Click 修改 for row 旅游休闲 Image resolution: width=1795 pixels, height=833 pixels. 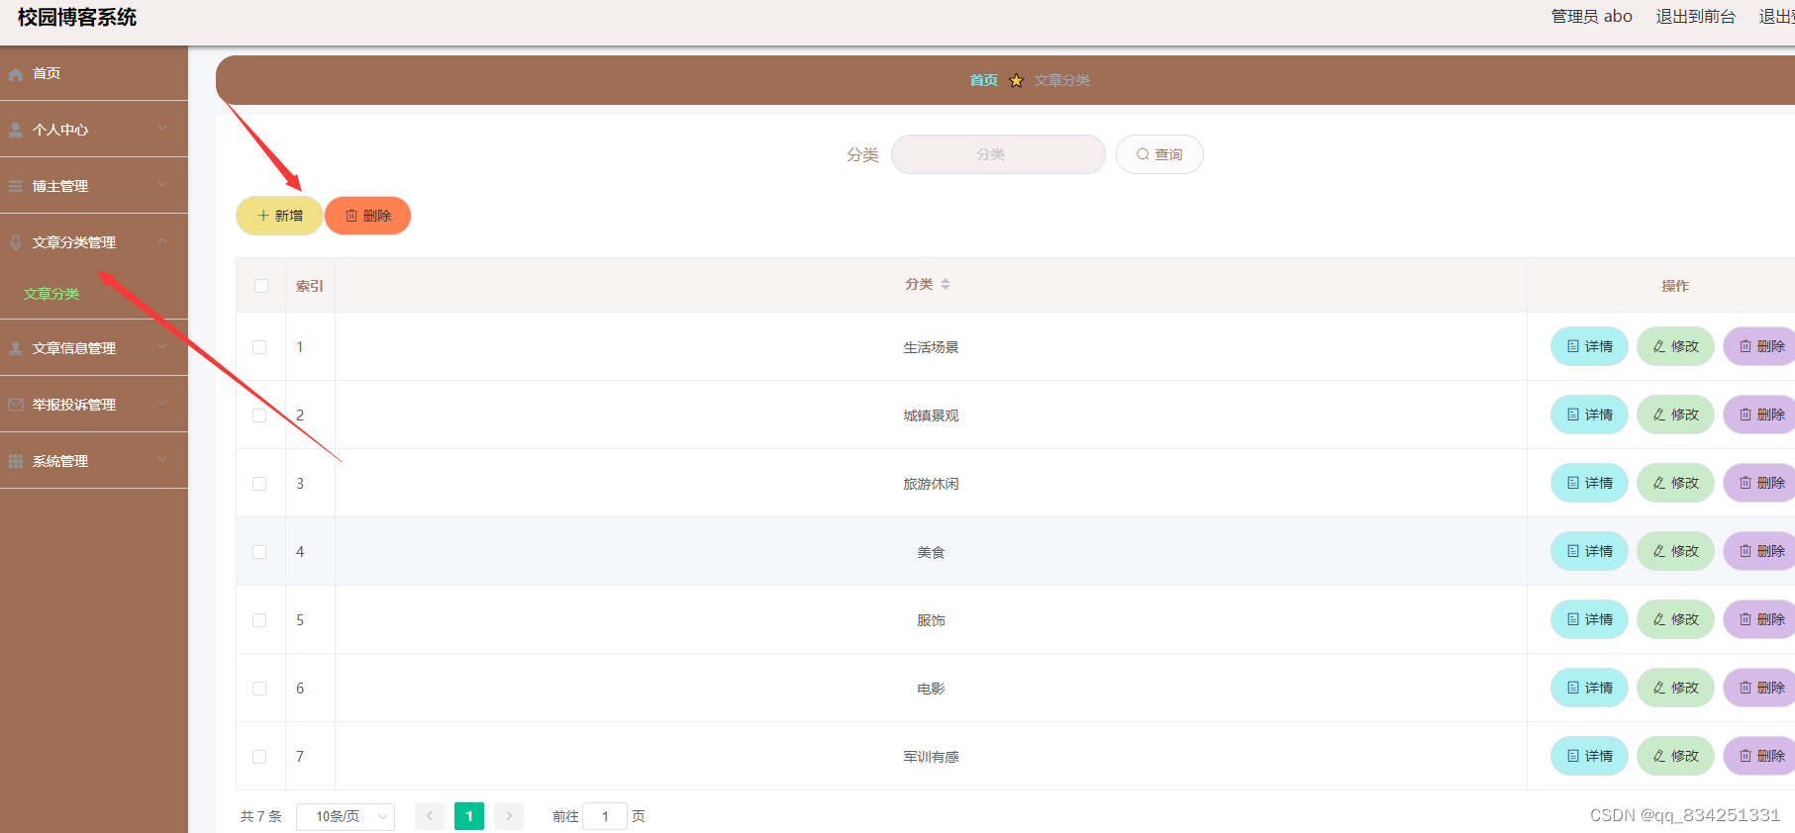coord(1675,483)
